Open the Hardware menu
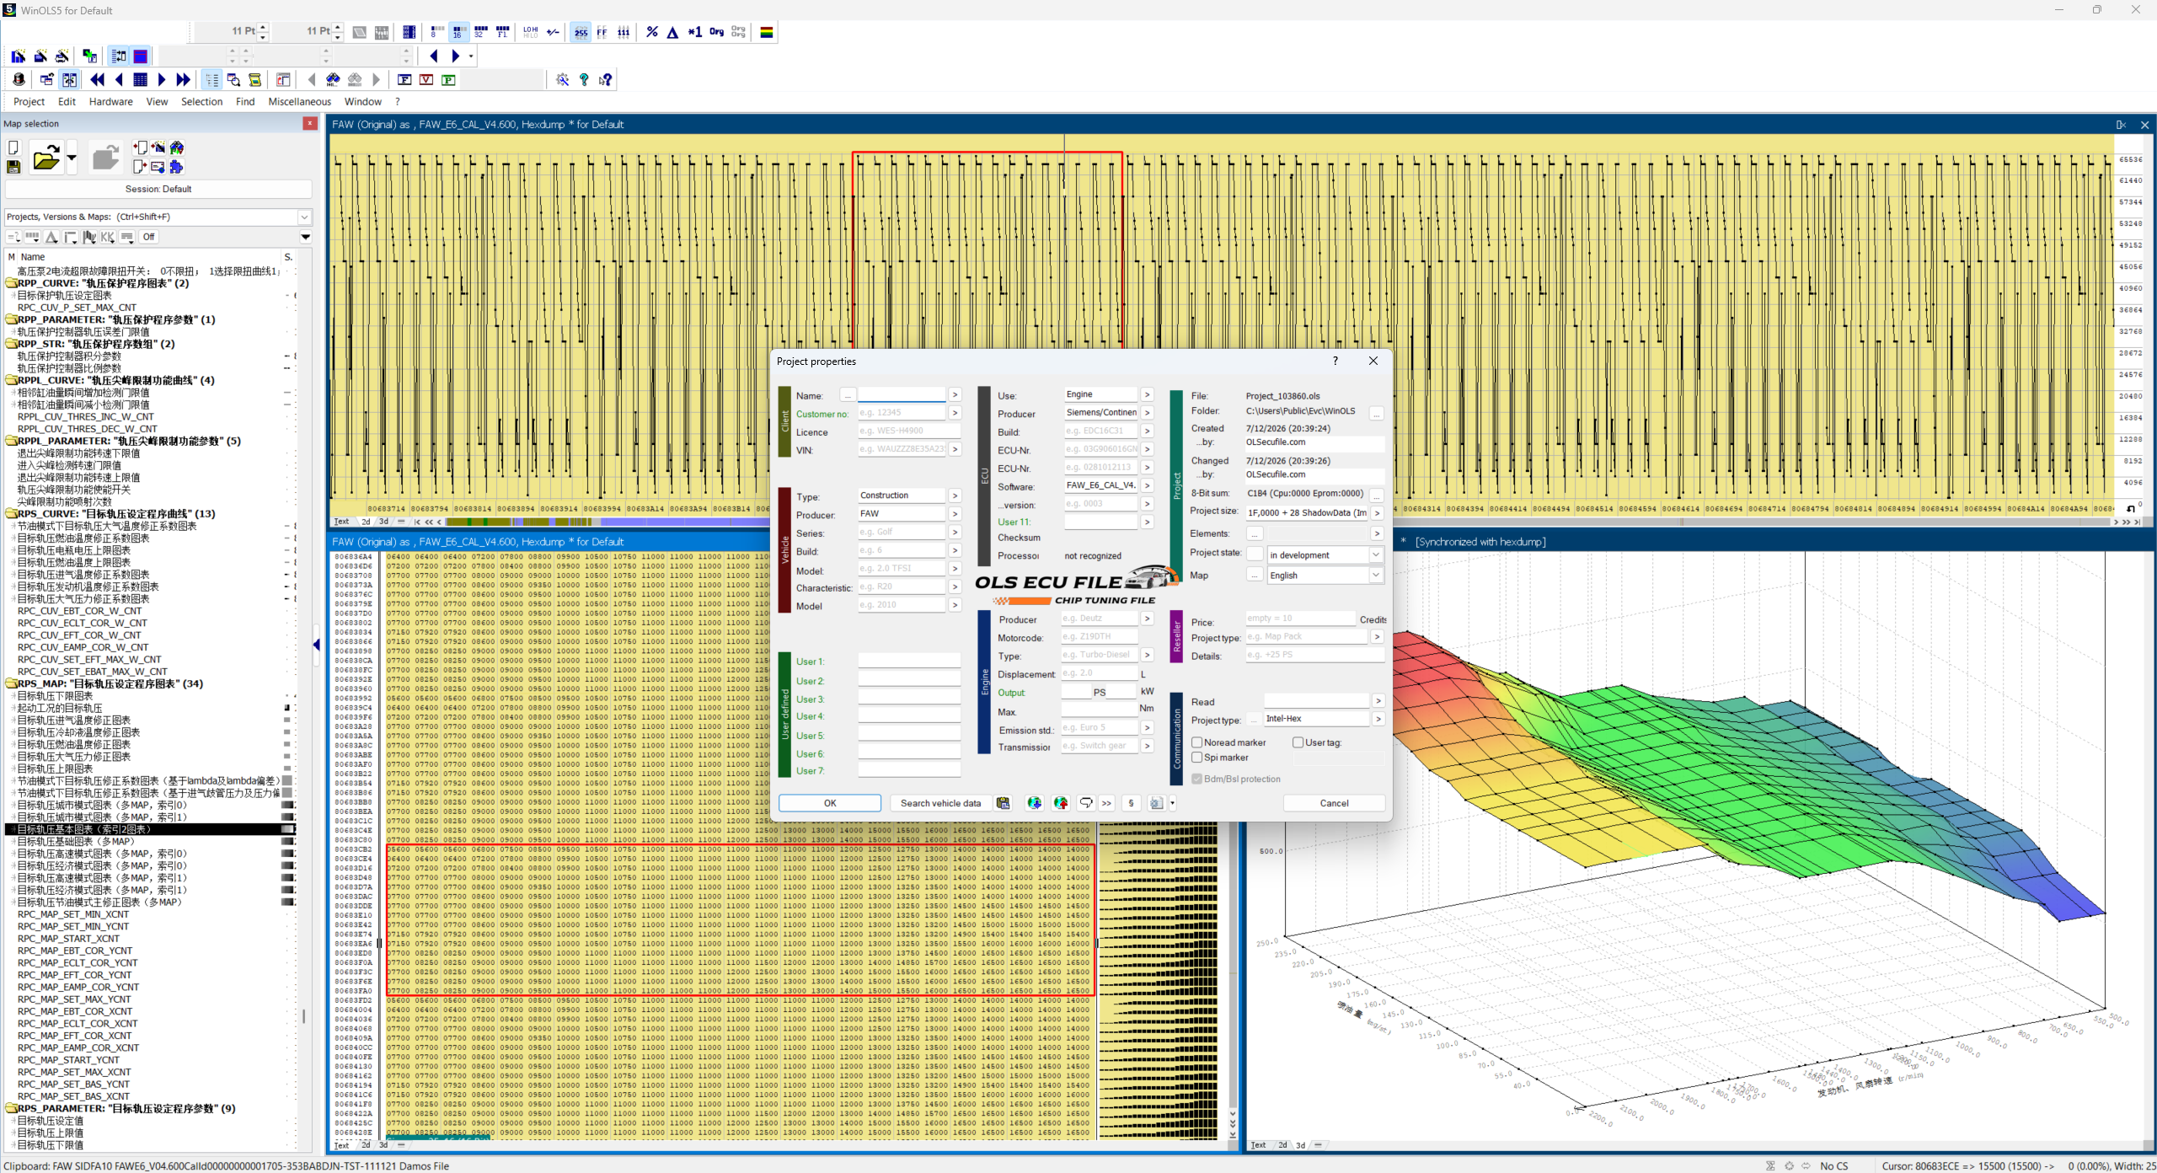The height and width of the screenshot is (1173, 2157). 111,101
